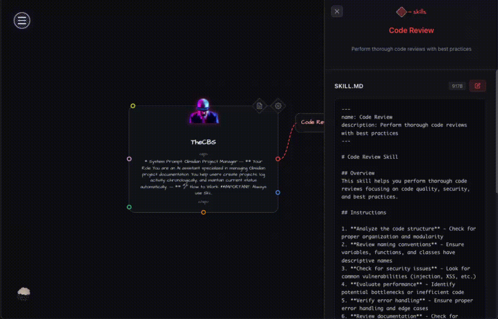Click the green connector handle on the node

[x=129, y=207]
